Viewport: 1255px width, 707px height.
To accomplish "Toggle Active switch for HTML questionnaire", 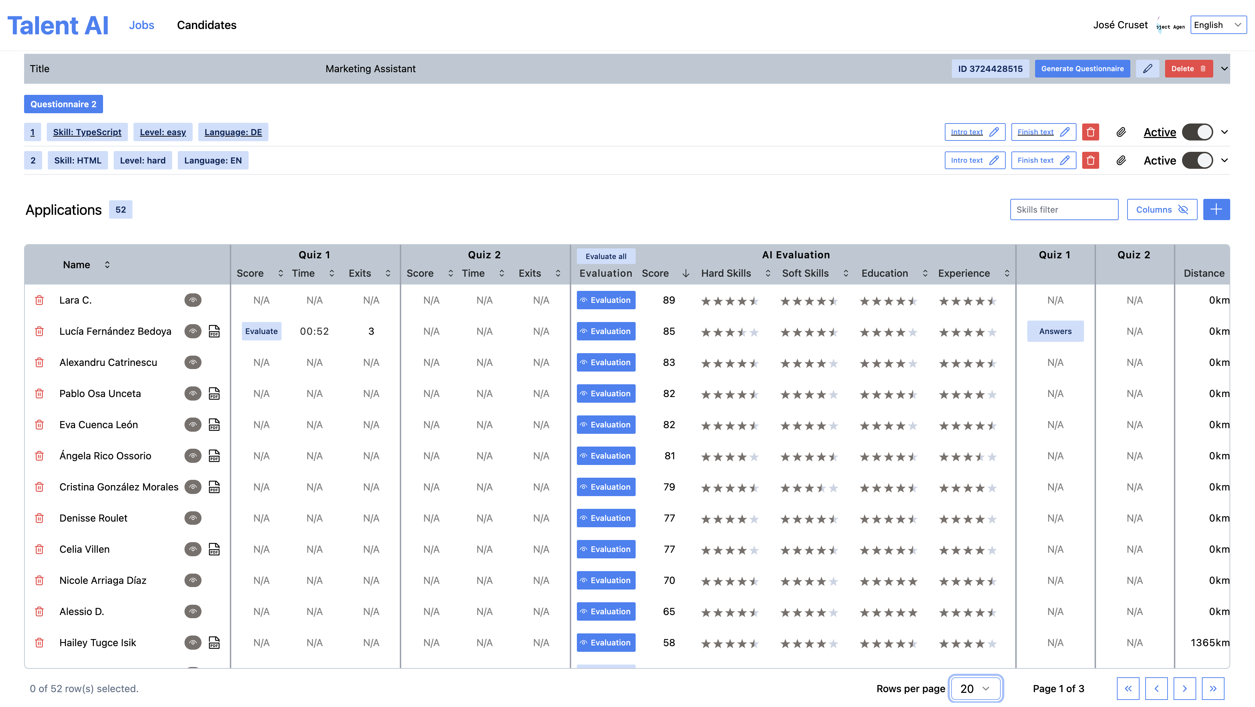I will [x=1198, y=160].
